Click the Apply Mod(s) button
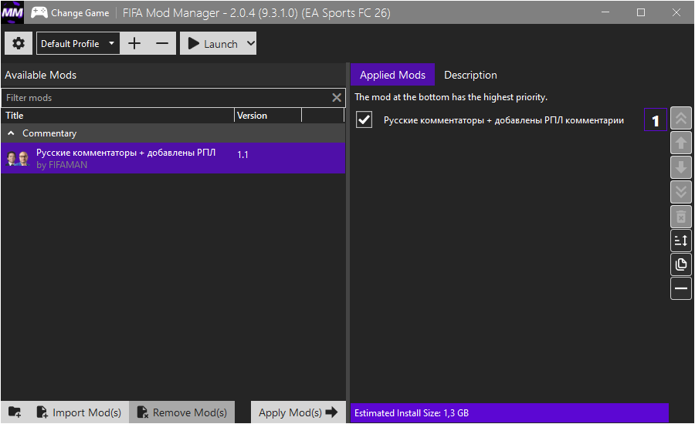The height and width of the screenshot is (424, 695). click(298, 412)
